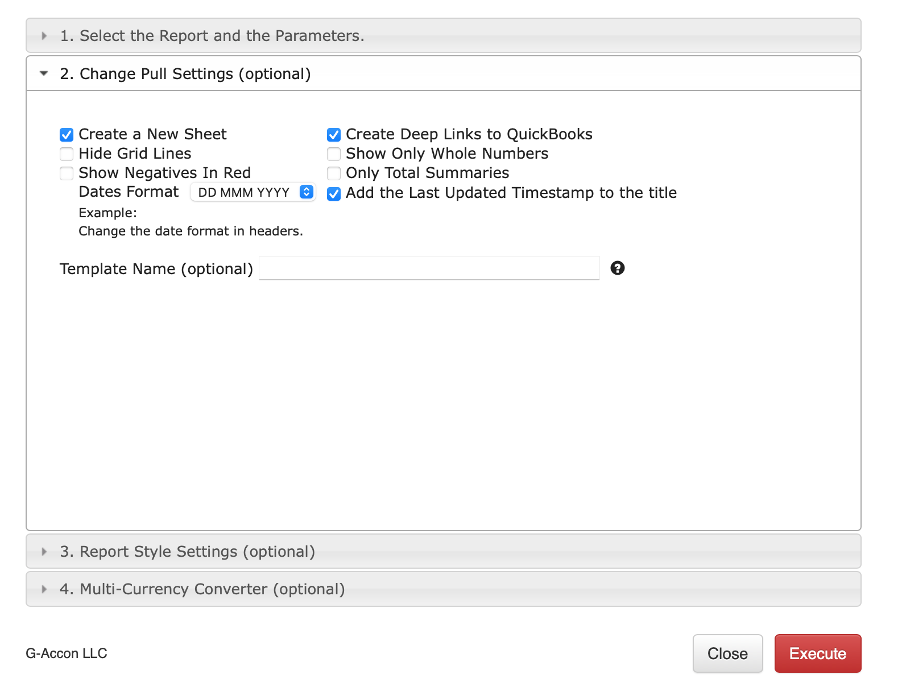Viewport: 902px width, 687px height.
Task: Uncheck Create Deep Links to QuickBooks
Action: point(334,135)
